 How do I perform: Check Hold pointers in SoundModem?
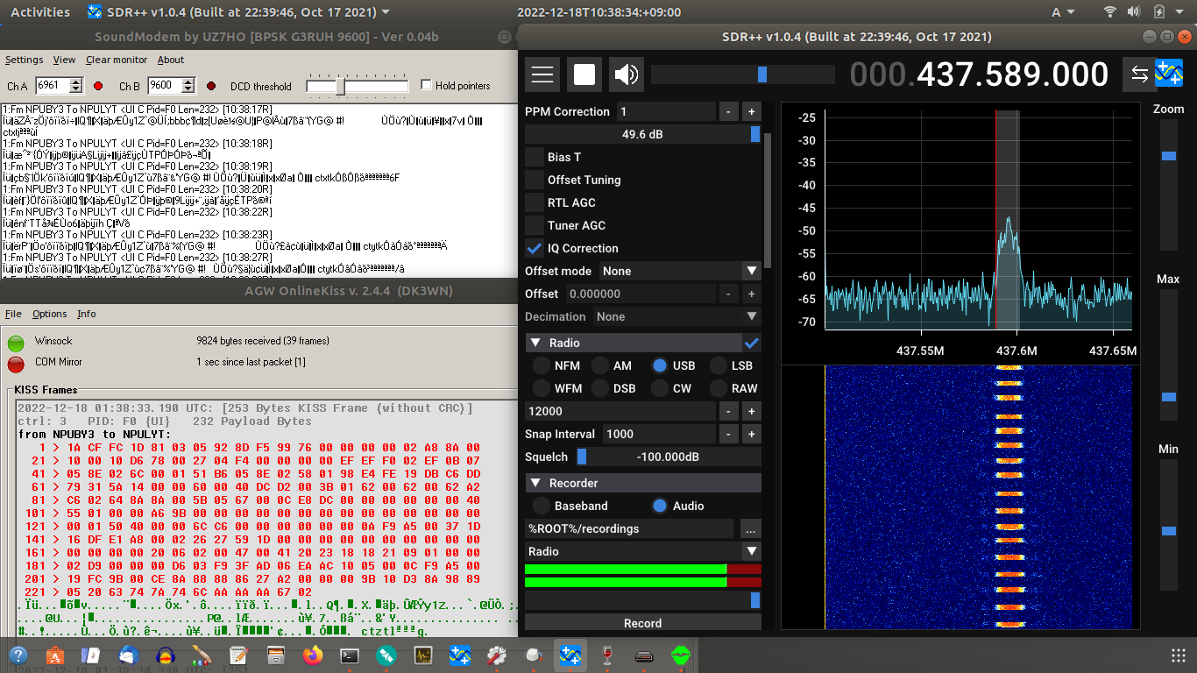pyautogui.click(x=427, y=85)
